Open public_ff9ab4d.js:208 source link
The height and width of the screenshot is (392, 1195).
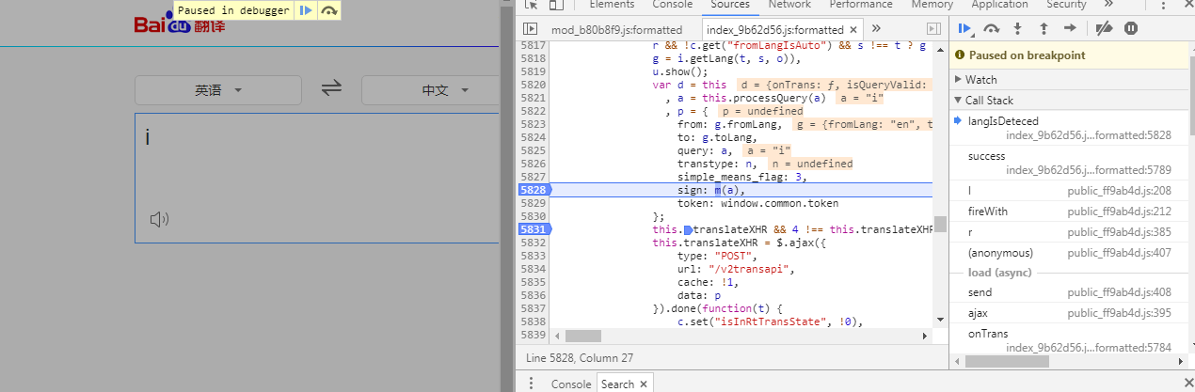(1119, 191)
